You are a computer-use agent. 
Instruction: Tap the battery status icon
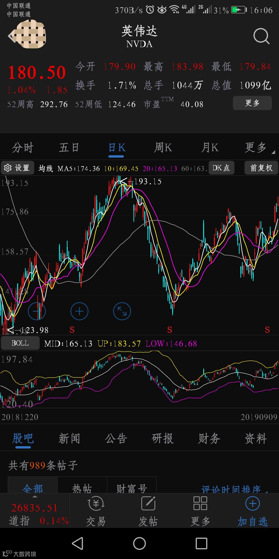(x=239, y=10)
